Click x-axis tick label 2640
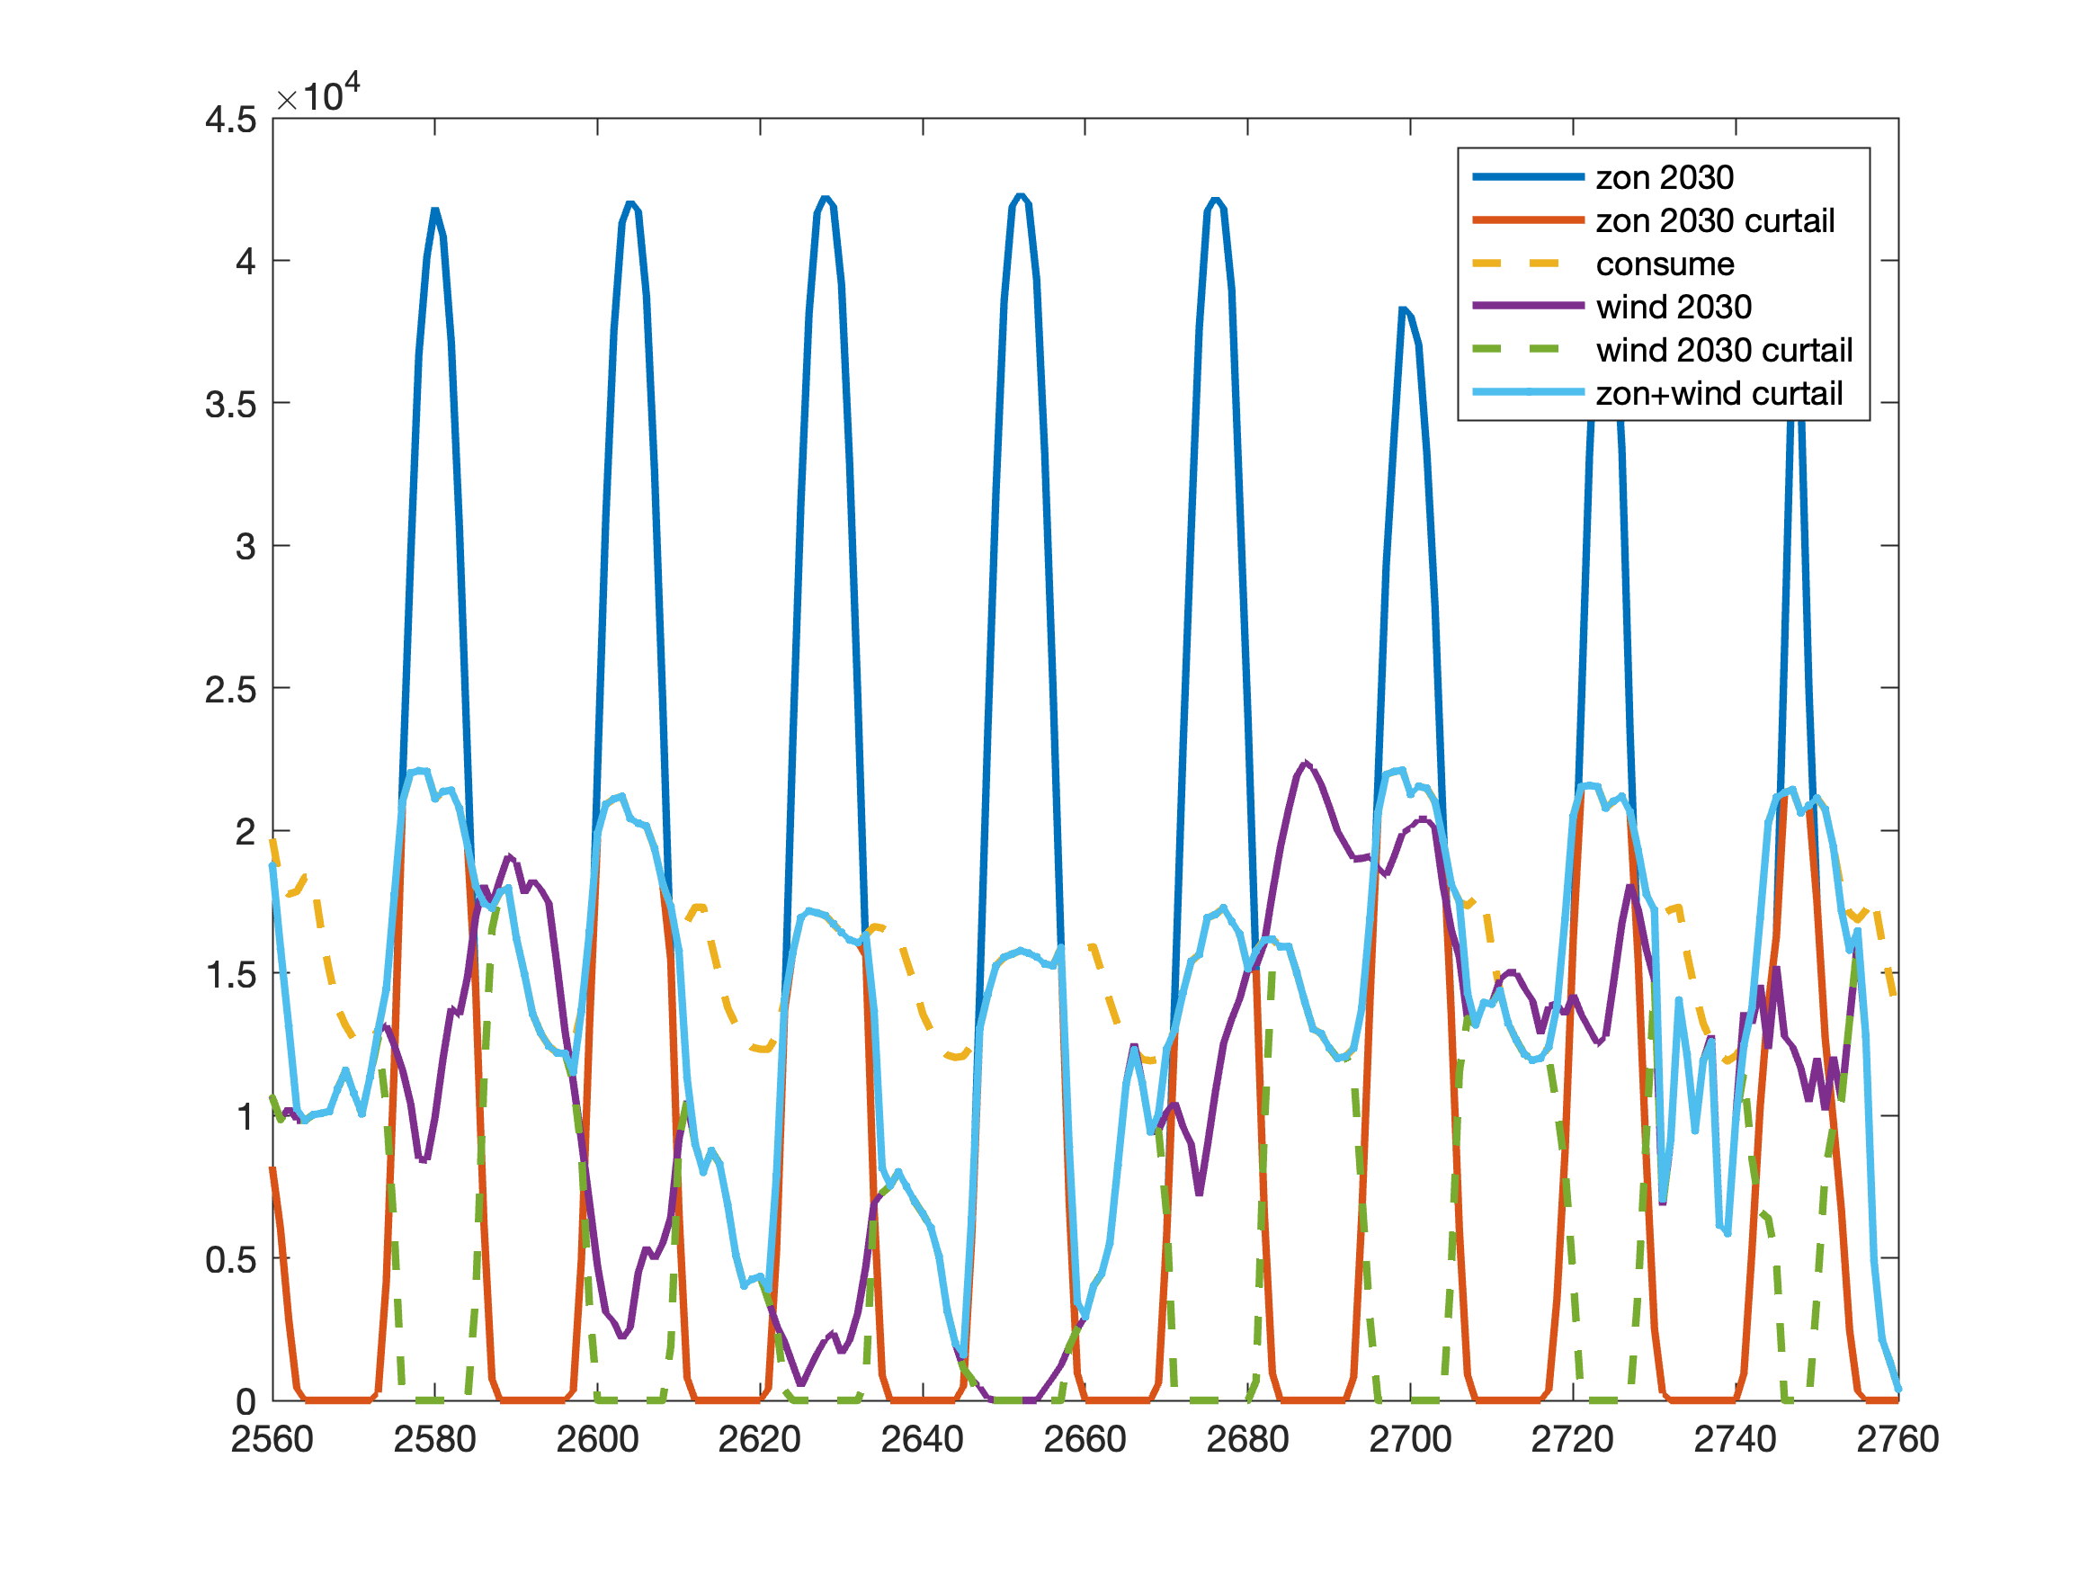The width and height of the screenshot is (2098, 1574). pyautogui.click(x=922, y=1440)
